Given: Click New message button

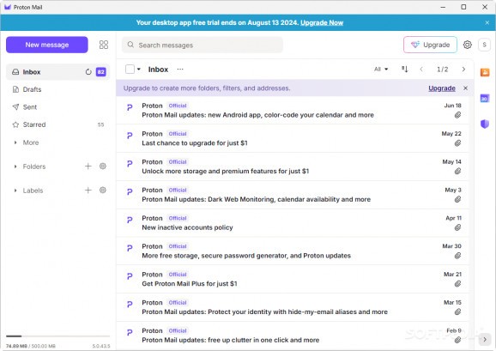Looking at the screenshot, I should (47, 45).
